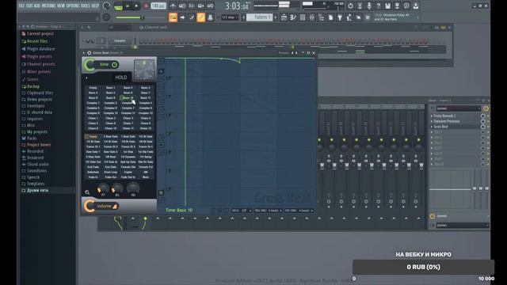The height and width of the screenshot is (285, 507).
Task: Open the TRIG SYNC 4 beats dropdown
Action: [268, 211]
